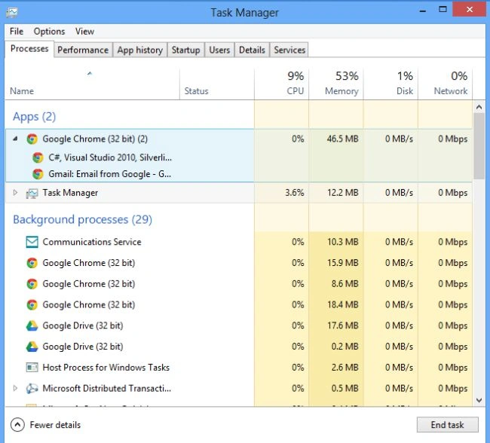Click the 12.2 MB memory value for Task Manager
The width and height of the screenshot is (490, 443).
click(342, 193)
